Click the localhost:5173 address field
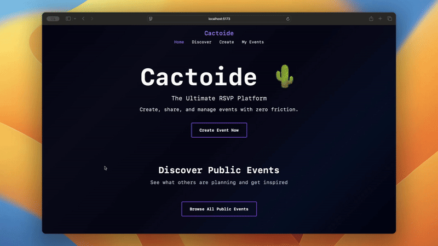This screenshot has height=246, width=438. point(220,19)
